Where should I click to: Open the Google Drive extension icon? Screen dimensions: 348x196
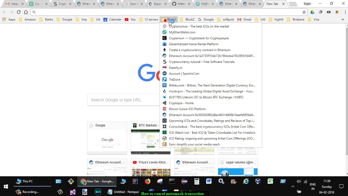312,12
